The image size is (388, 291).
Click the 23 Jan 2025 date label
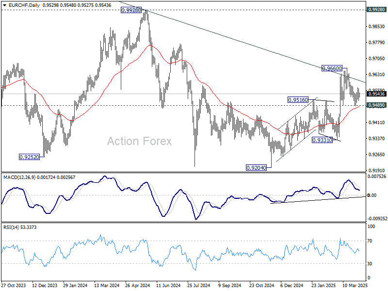pos(323,285)
